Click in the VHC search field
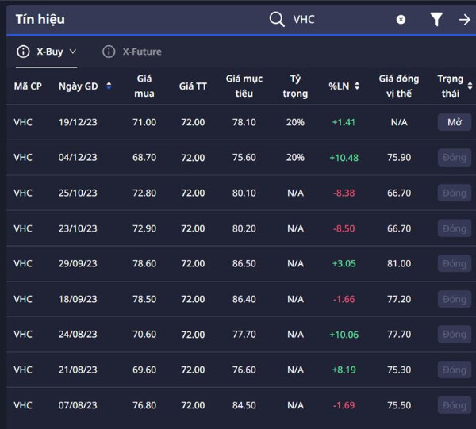This screenshot has height=429, width=476. [x=341, y=20]
